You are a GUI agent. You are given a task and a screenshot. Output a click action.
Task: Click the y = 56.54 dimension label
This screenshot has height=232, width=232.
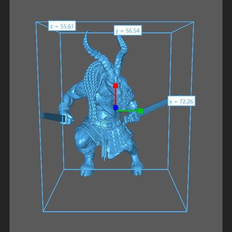click(x=127, y=31)
